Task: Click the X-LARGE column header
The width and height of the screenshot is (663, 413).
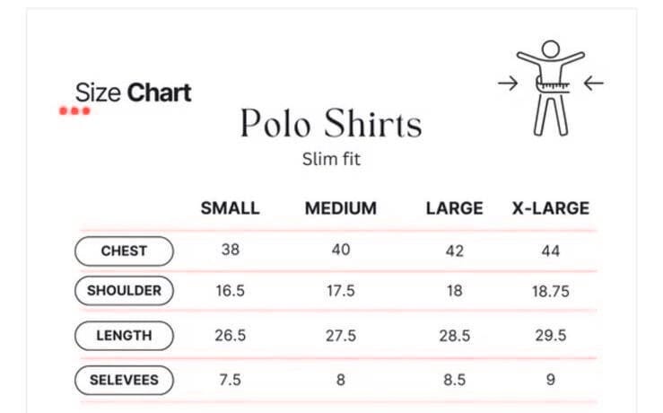Action: [x=551, y=208]
